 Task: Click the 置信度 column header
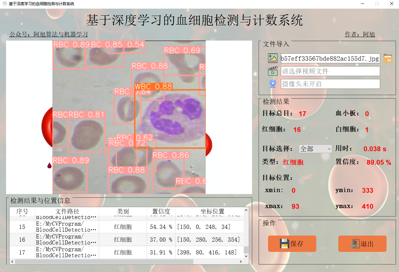(160, 212)
